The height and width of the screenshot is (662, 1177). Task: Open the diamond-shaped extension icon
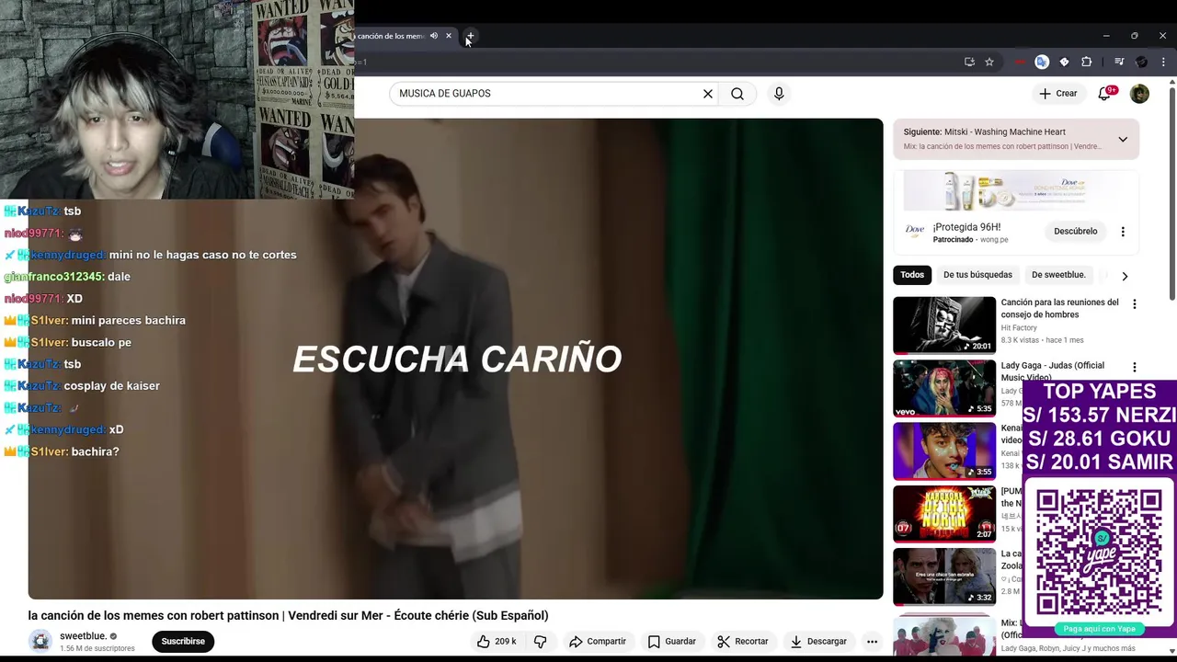pyautogui.click(x=1064, y=62)
